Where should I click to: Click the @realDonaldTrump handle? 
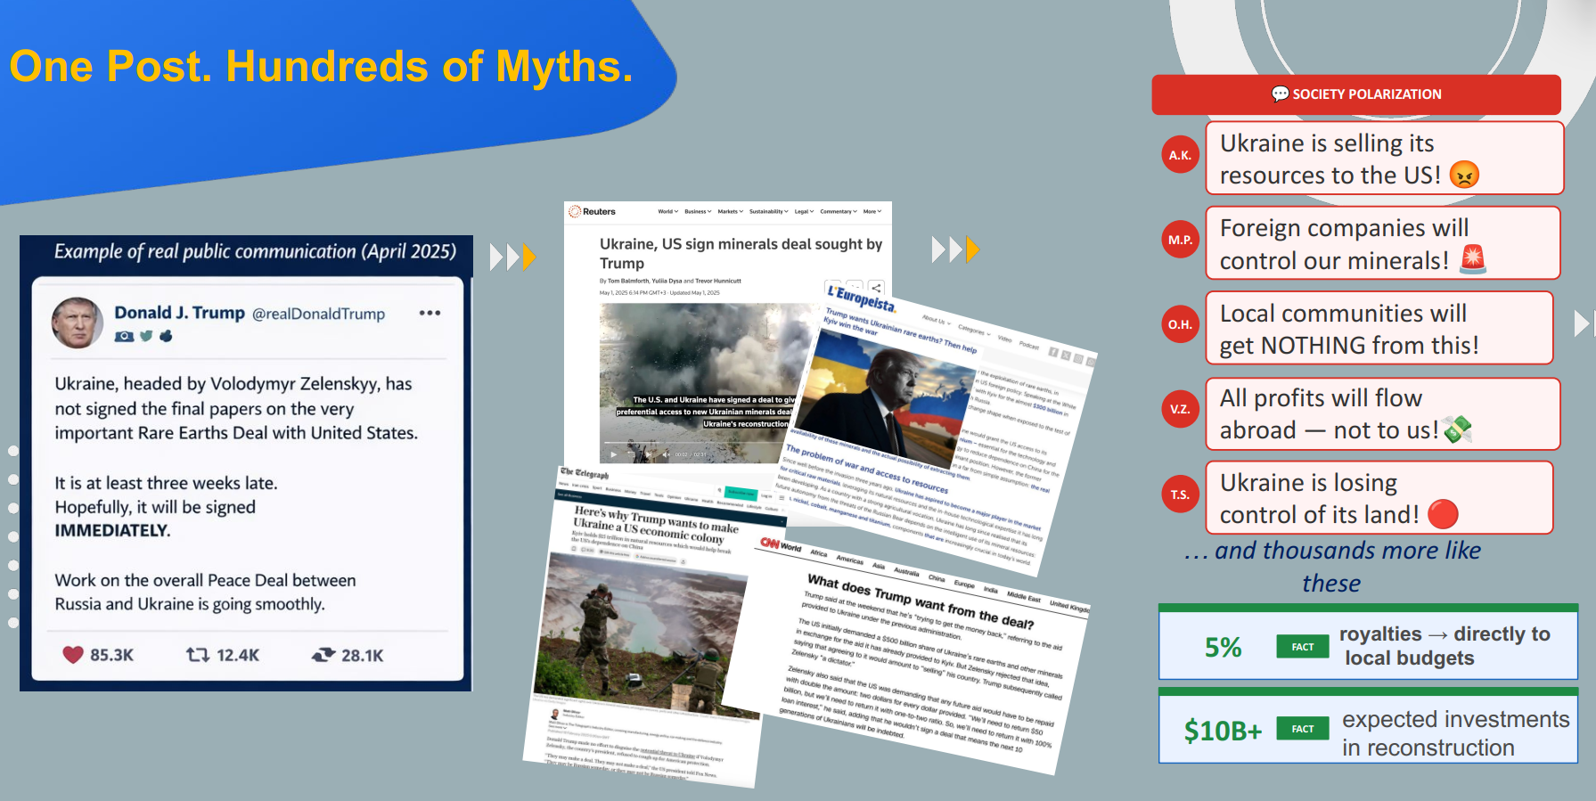coord(318,314)
